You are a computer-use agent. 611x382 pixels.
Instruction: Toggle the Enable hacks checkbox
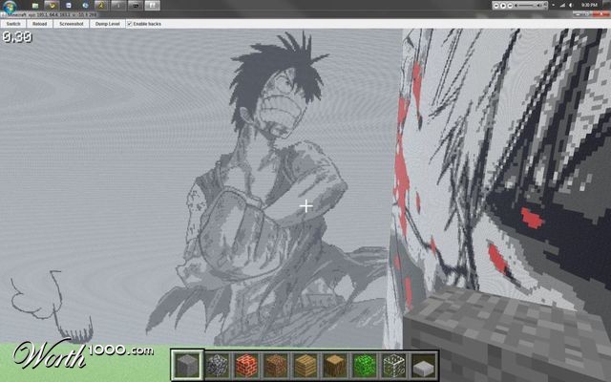(130, 23)
